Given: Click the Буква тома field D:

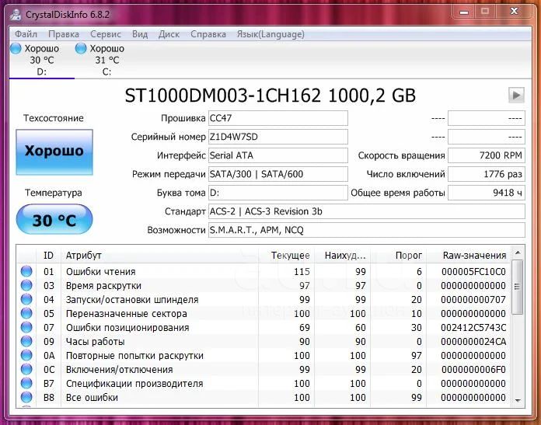Looking at the screenshot, I should point(277,193).
